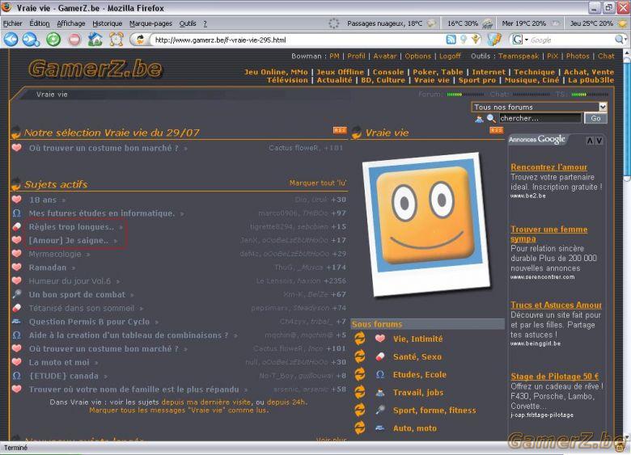Click the omega icon beside Mes futures études

pos(16,213)
